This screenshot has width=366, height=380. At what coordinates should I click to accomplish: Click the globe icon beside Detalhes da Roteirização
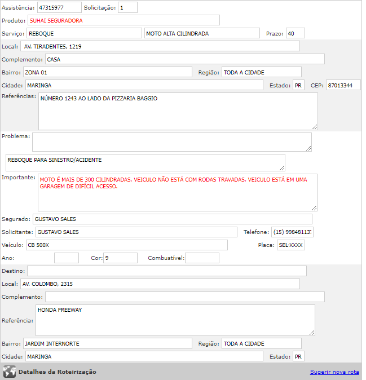[x=9, y=372]
